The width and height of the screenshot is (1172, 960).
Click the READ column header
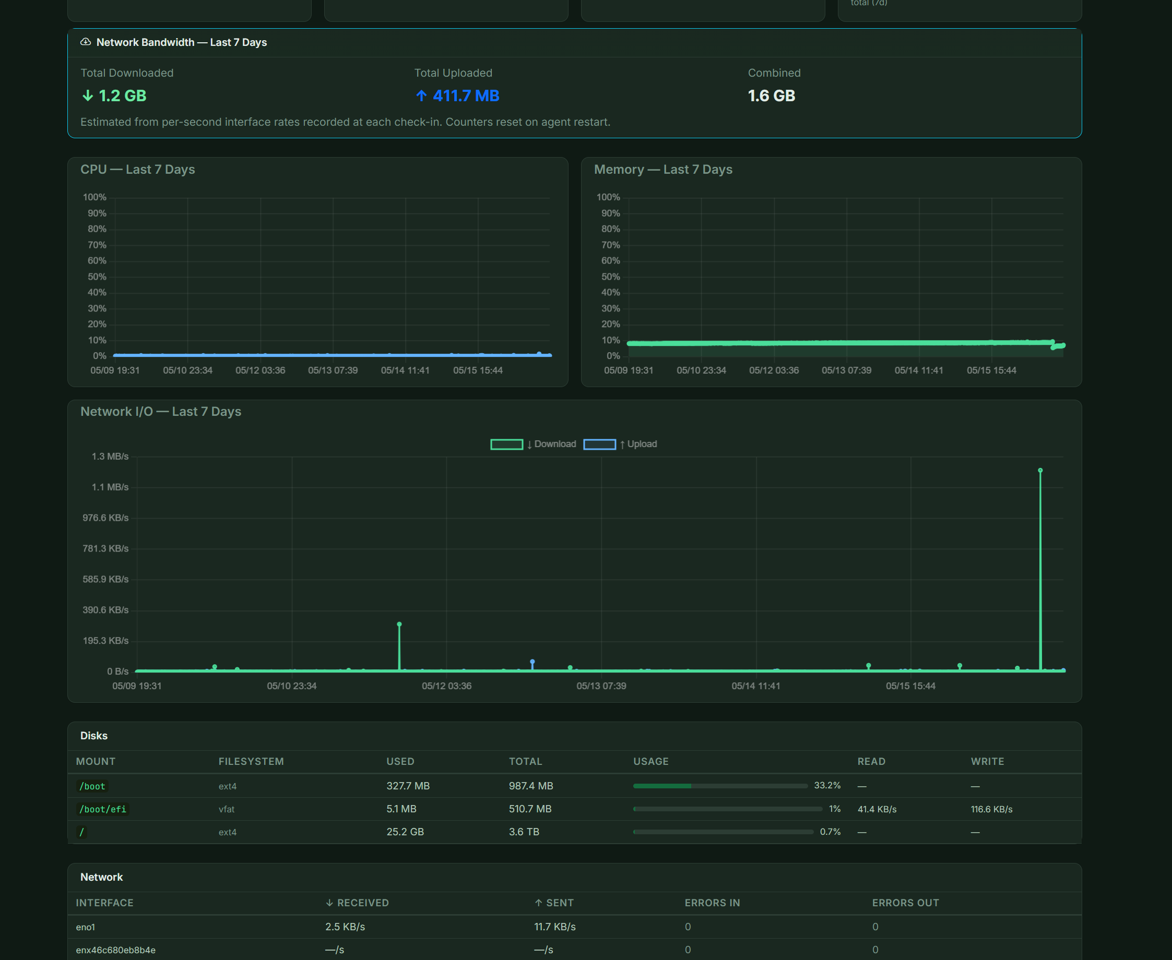coord(871,761)
